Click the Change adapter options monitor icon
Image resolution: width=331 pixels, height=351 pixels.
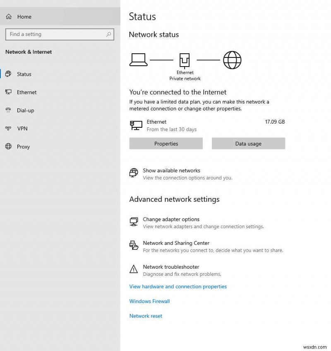(133, 222)
